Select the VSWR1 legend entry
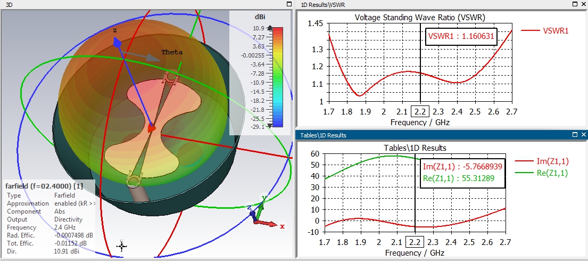The image size is (588, 261). tap(545, 31)
